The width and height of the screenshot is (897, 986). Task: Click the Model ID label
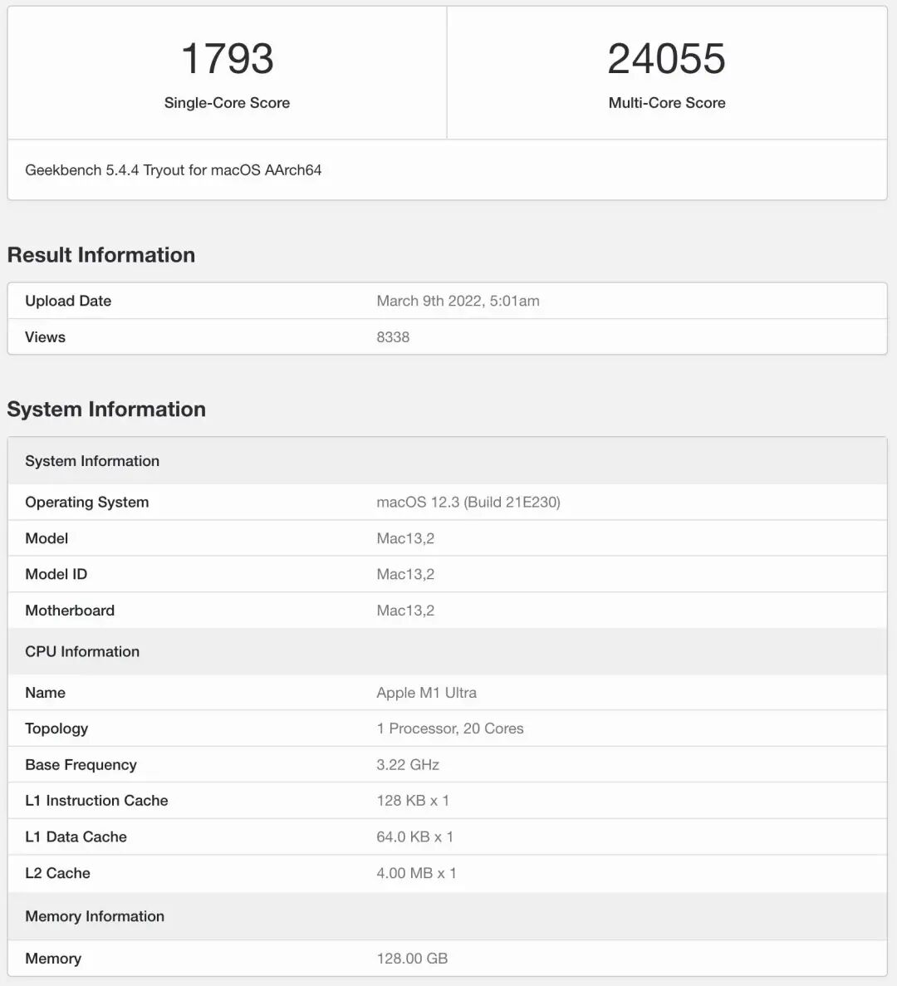(56, 574)
